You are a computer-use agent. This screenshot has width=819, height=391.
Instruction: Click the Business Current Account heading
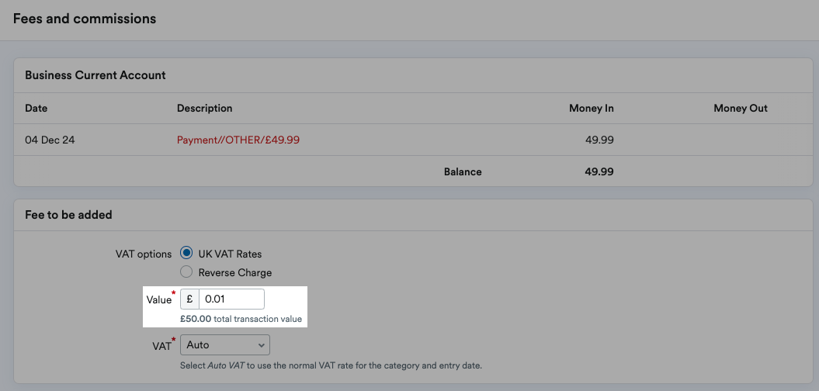95,75
